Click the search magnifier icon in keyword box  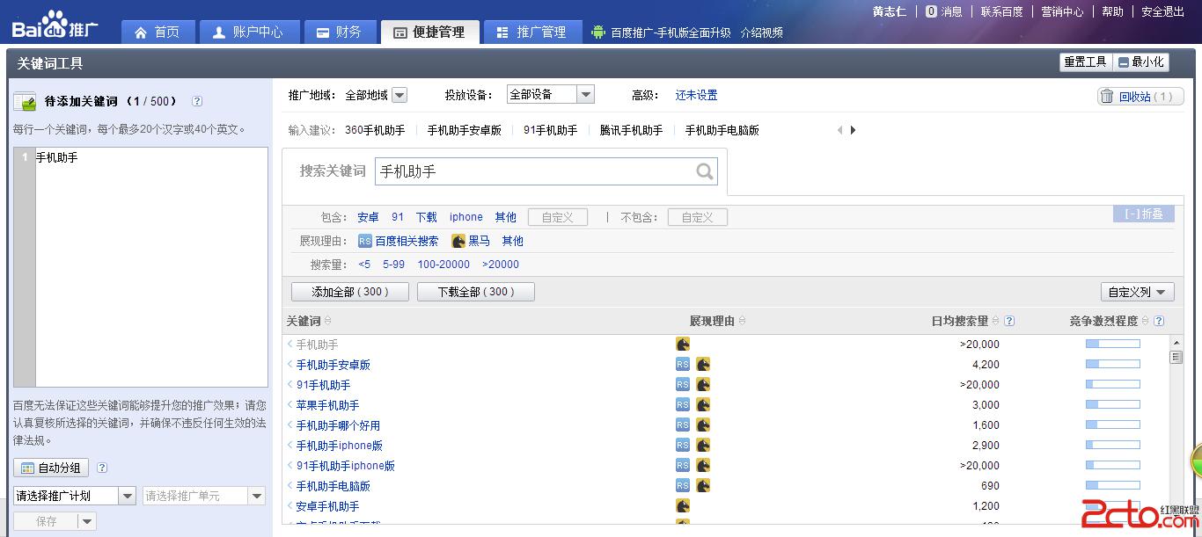tap(703, 171)
